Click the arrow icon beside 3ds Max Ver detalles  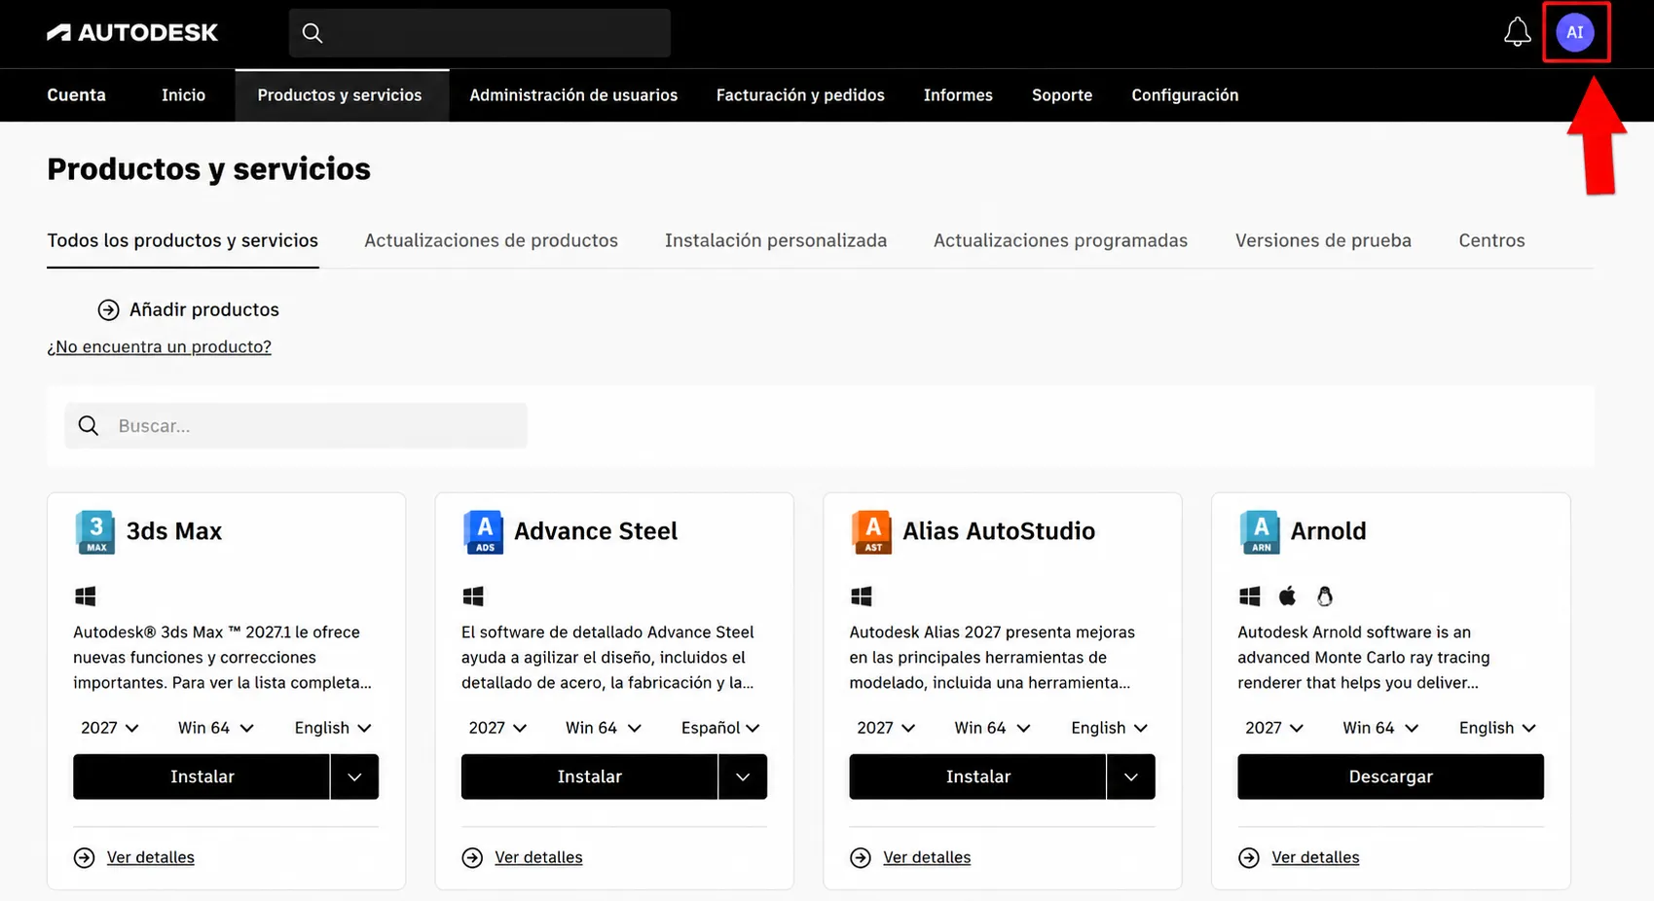(85, 857)
